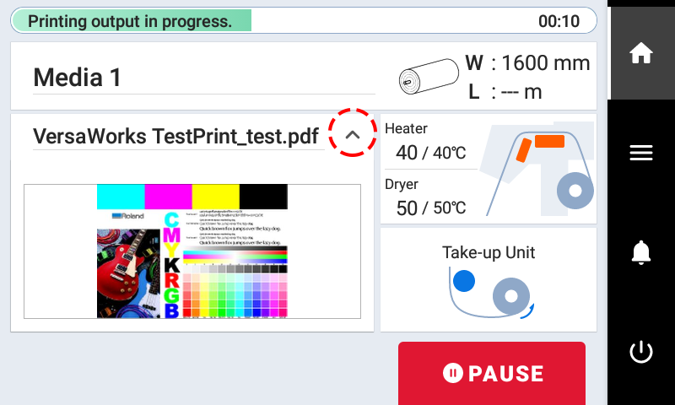Open the Dryer temperature setting
The image size is (675, 405).
click(425, 198)
